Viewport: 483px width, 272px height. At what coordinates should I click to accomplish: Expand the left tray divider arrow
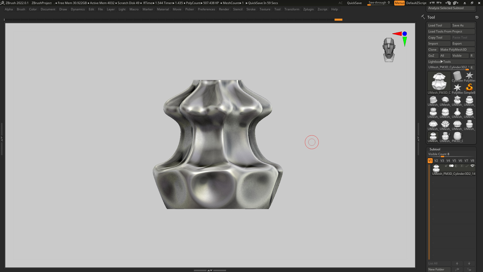coord(2,139)
